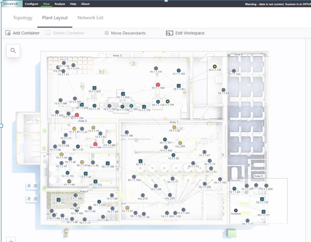311x242 pixels.
Task: Click the Area 5 container label
Action: pyautogui.click(x=258, y=176)
